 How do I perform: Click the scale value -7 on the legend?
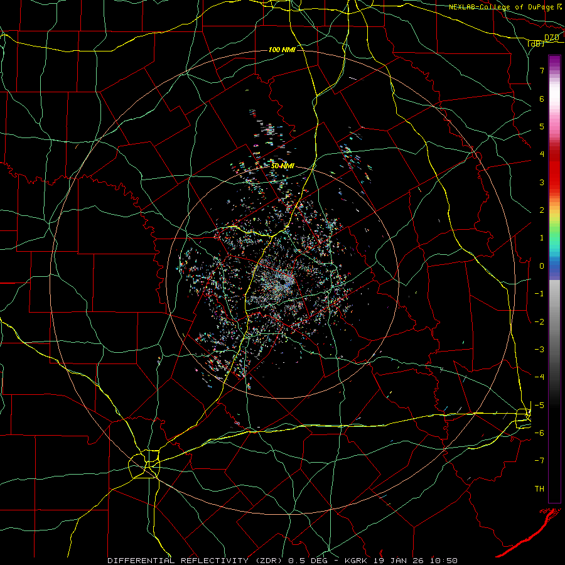click(539, 461)
